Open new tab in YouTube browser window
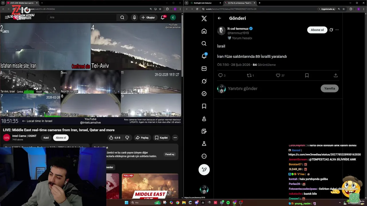Viewport: 367px width, 206px height. (x=42, y=3)
